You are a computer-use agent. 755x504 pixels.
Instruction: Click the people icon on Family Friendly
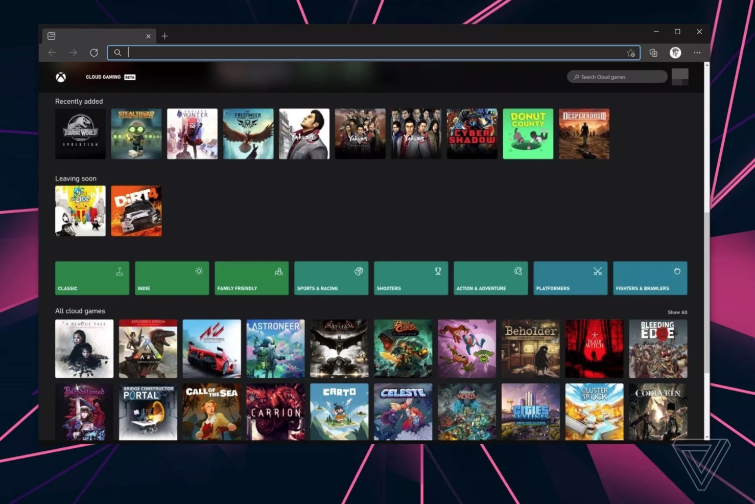point(279,271)
